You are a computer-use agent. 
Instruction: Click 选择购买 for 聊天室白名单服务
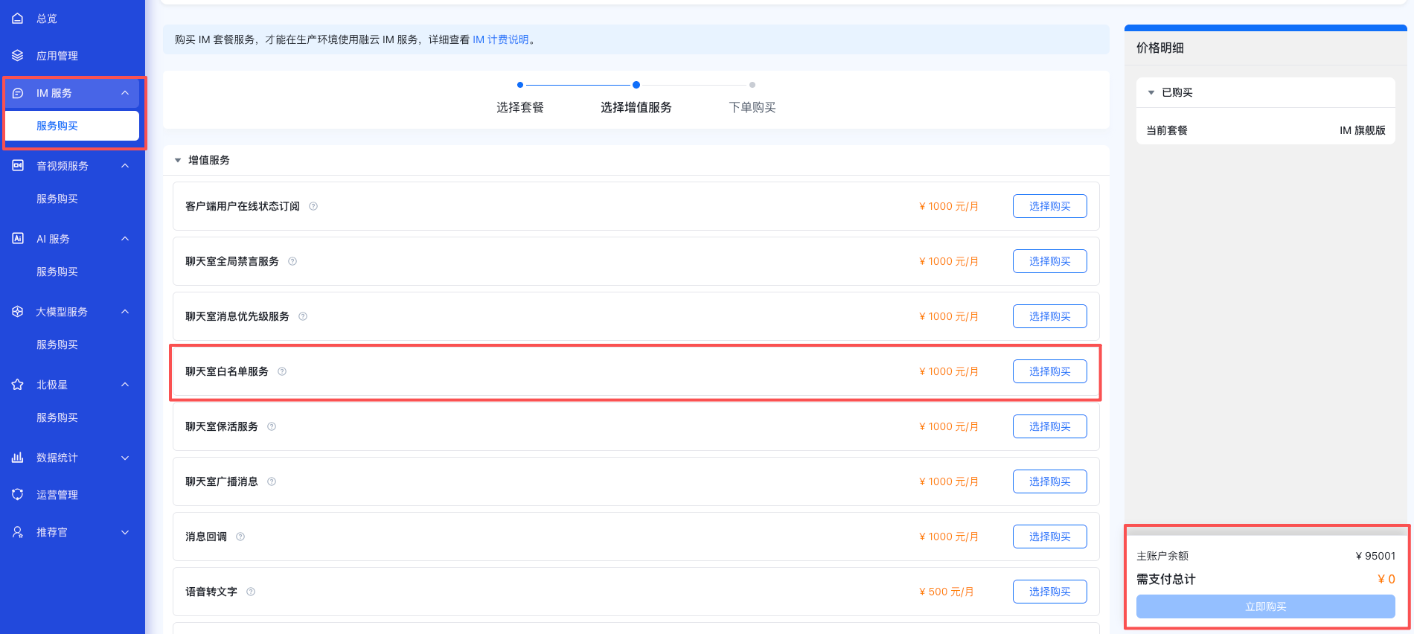point(1049,371)
